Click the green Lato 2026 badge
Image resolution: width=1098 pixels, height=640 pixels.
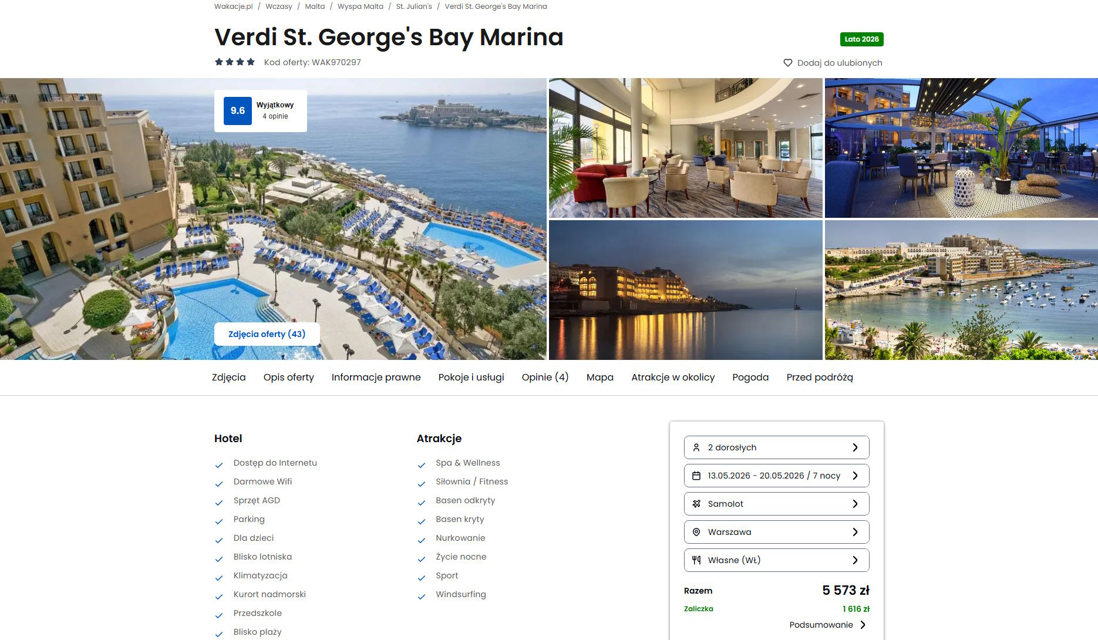pos(861,39)
